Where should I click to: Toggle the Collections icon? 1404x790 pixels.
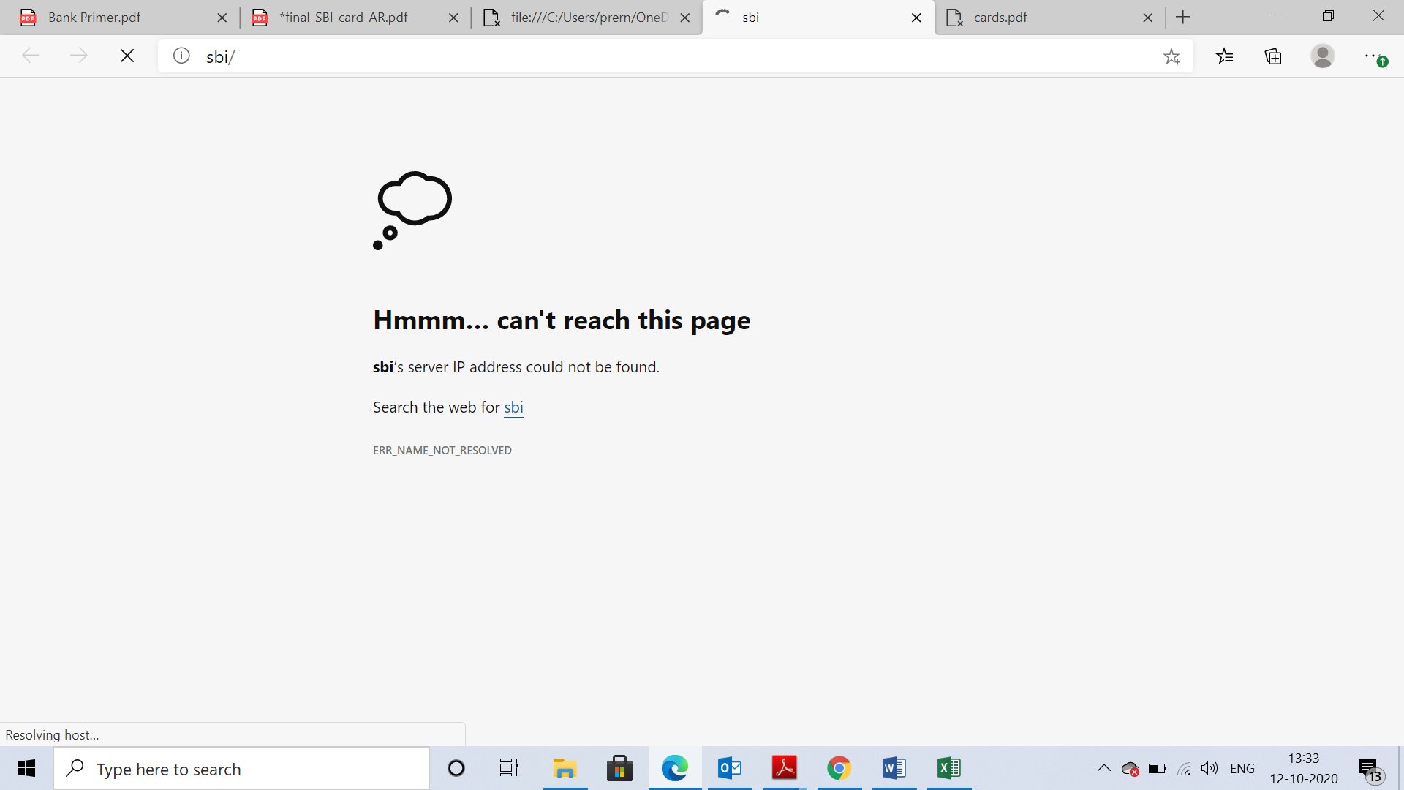click(1273, 55)
